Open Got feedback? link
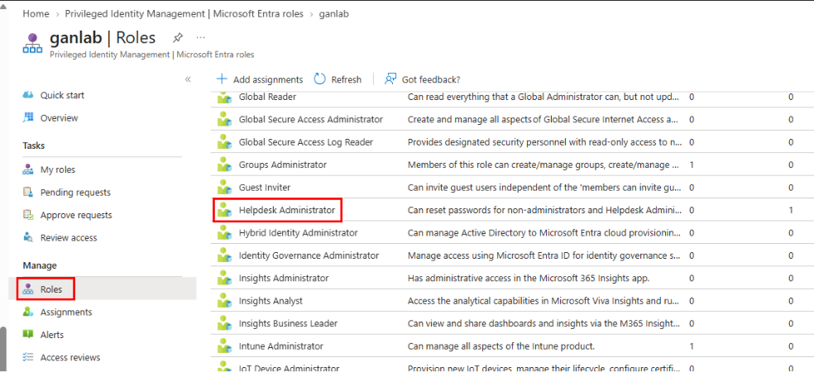814x372 pixels. point(422,79)
